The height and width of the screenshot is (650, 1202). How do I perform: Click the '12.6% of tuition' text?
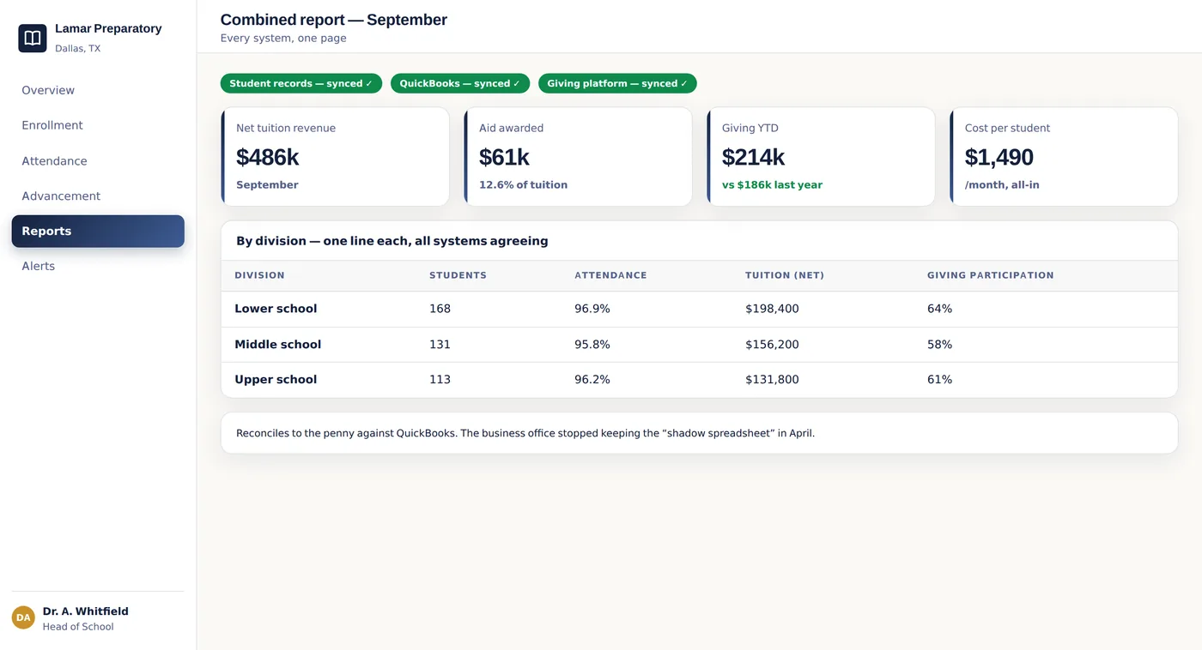(523, 185)
